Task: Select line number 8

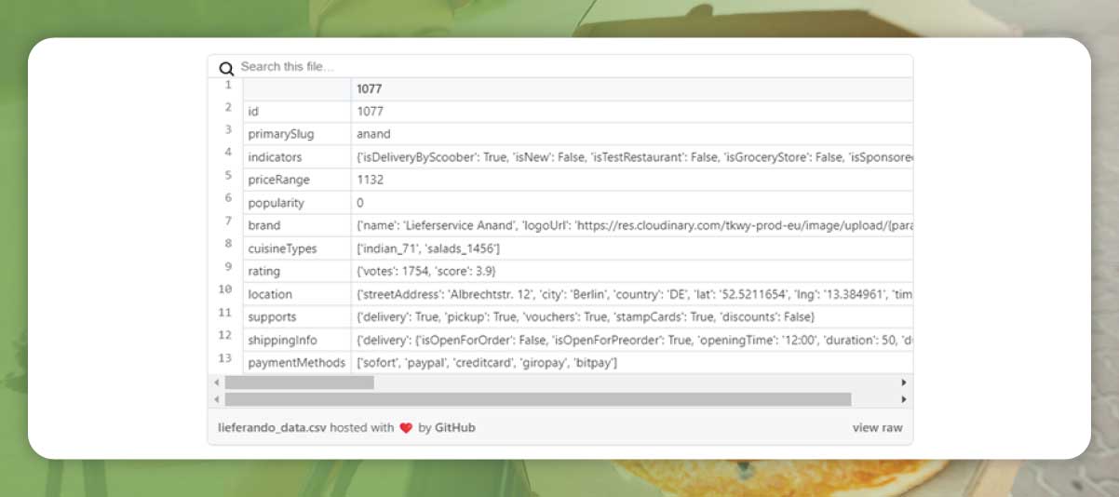Action: click(227, 244)
